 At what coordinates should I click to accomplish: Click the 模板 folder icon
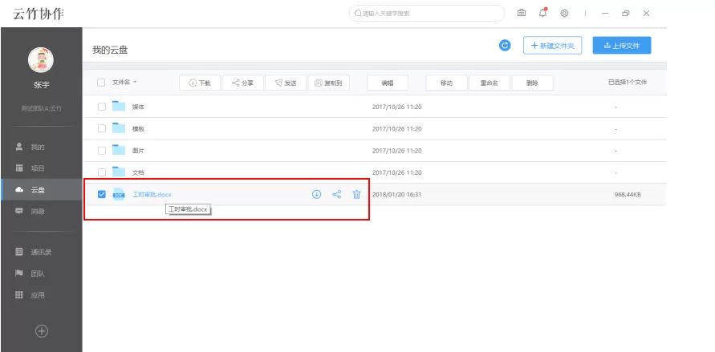119,128
